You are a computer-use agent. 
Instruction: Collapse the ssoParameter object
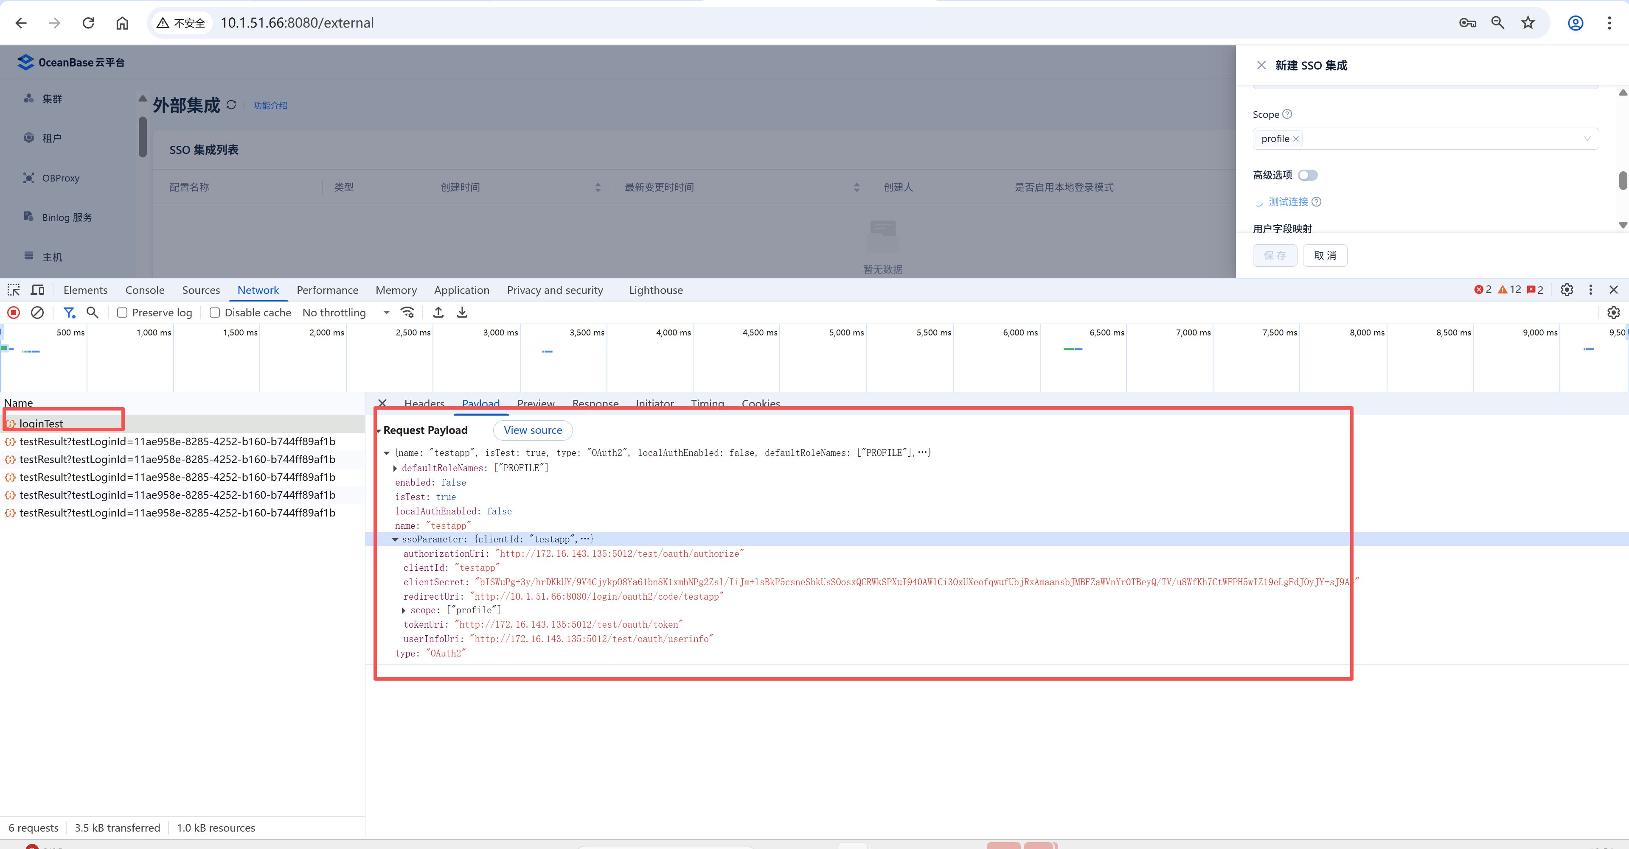pyautogui.click(x=395, y=539)
